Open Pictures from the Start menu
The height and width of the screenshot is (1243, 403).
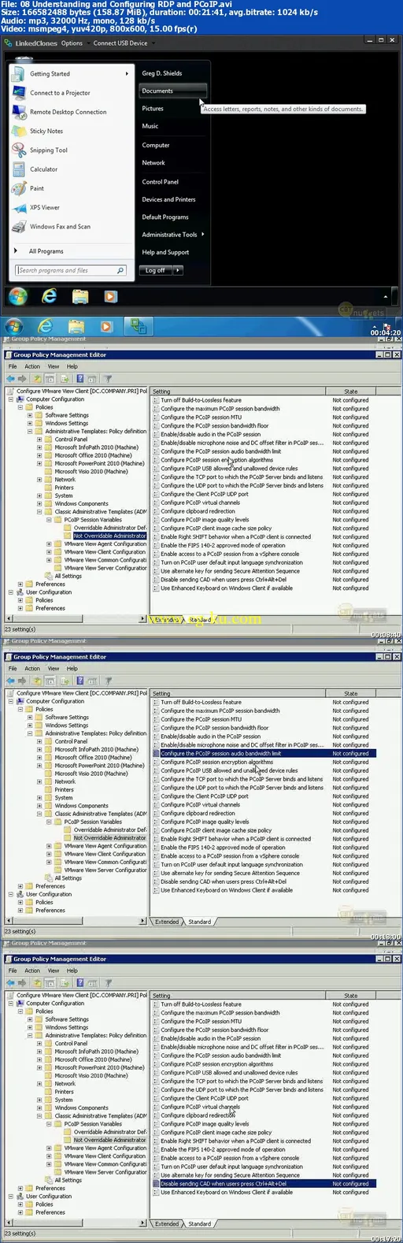pyautogui.click(x=153, y=109)
